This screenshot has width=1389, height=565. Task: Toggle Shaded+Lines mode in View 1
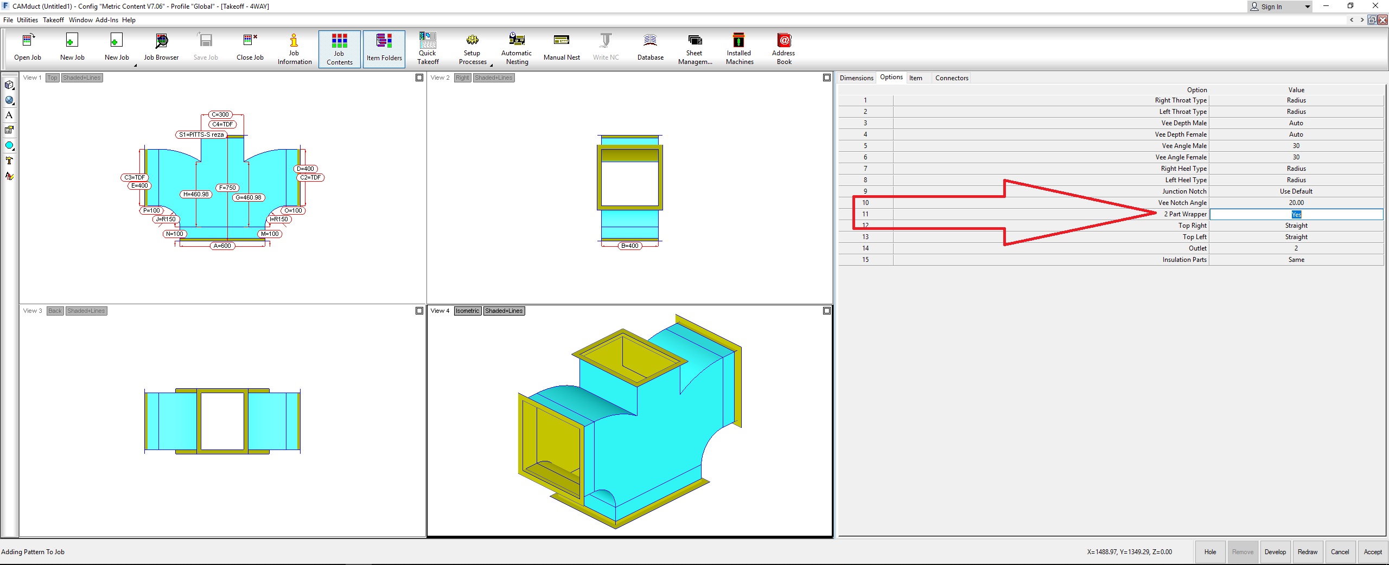click(x=81, y=77)
